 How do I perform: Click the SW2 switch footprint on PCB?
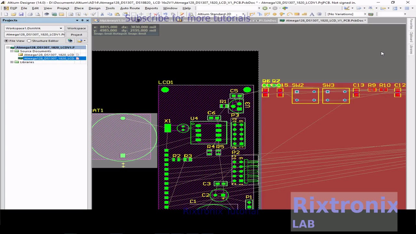[305, 96]
